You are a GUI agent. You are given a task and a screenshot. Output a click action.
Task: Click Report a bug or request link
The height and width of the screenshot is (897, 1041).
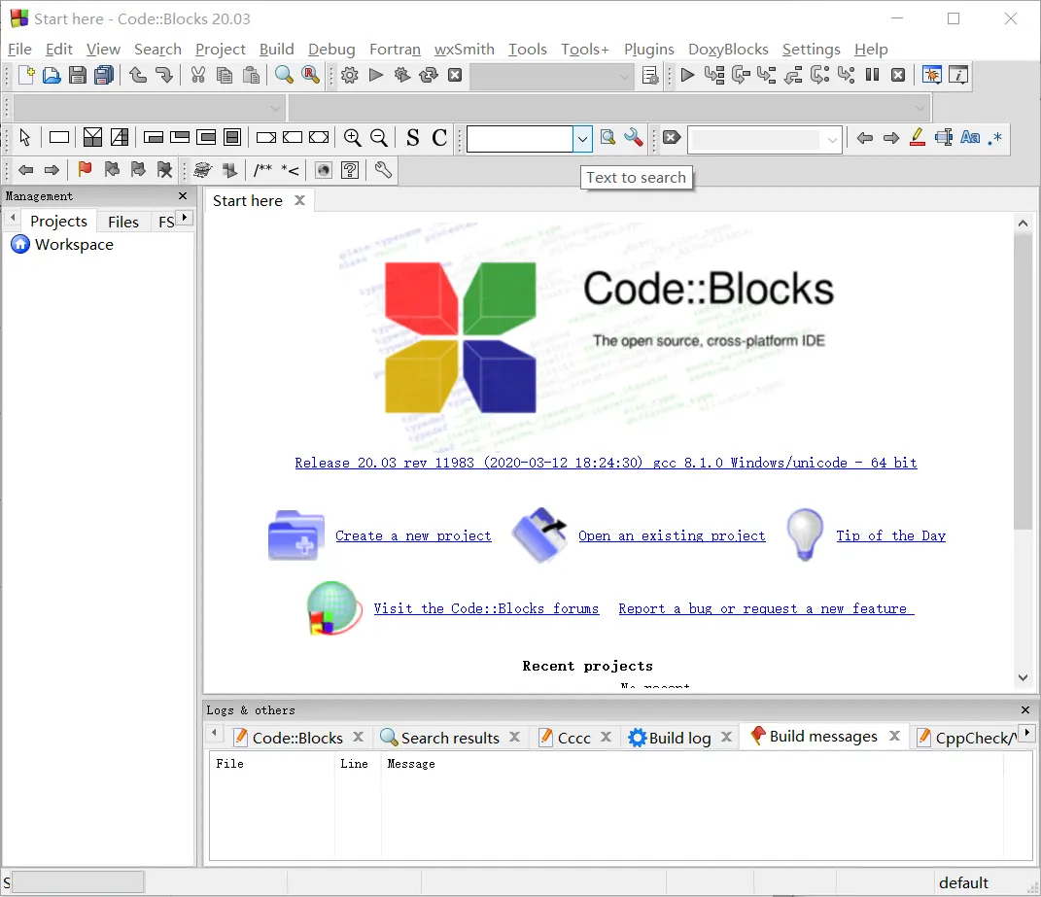coord(766,608)
